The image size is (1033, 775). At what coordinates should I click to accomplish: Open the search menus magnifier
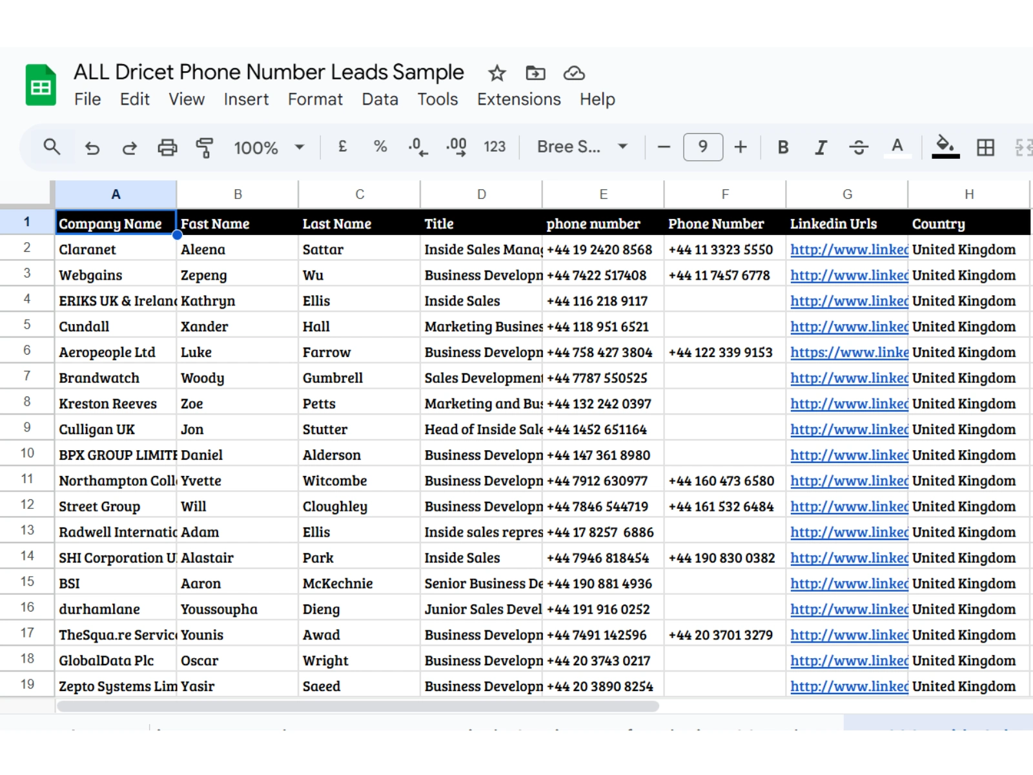click(x=52, y=147)
